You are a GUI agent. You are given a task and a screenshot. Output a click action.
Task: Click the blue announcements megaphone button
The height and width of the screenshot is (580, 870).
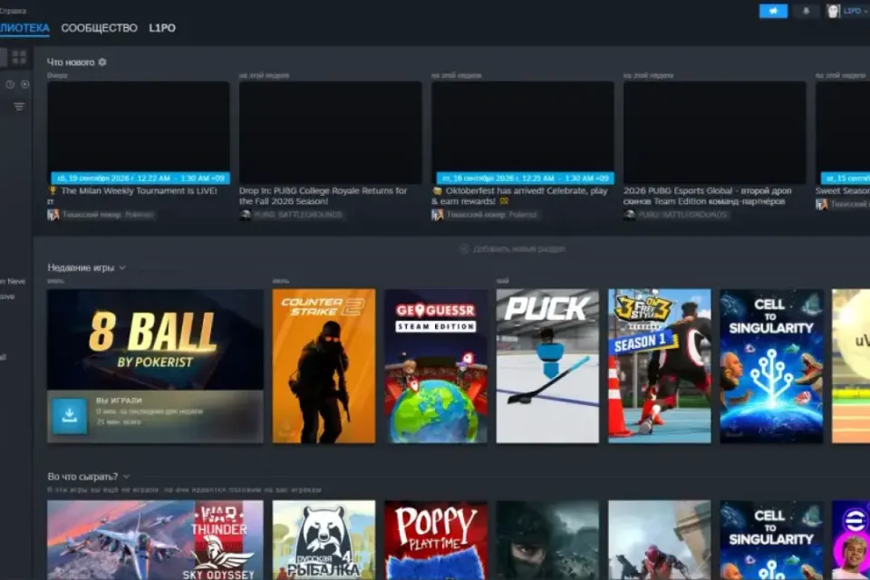tap(773, 11)
